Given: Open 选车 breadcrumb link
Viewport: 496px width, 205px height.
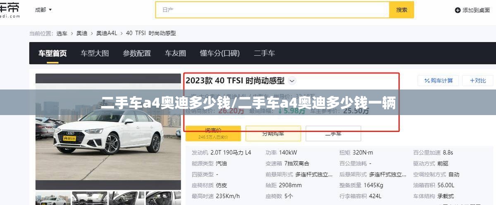Looking at the screenshot, I should [62, 33].
